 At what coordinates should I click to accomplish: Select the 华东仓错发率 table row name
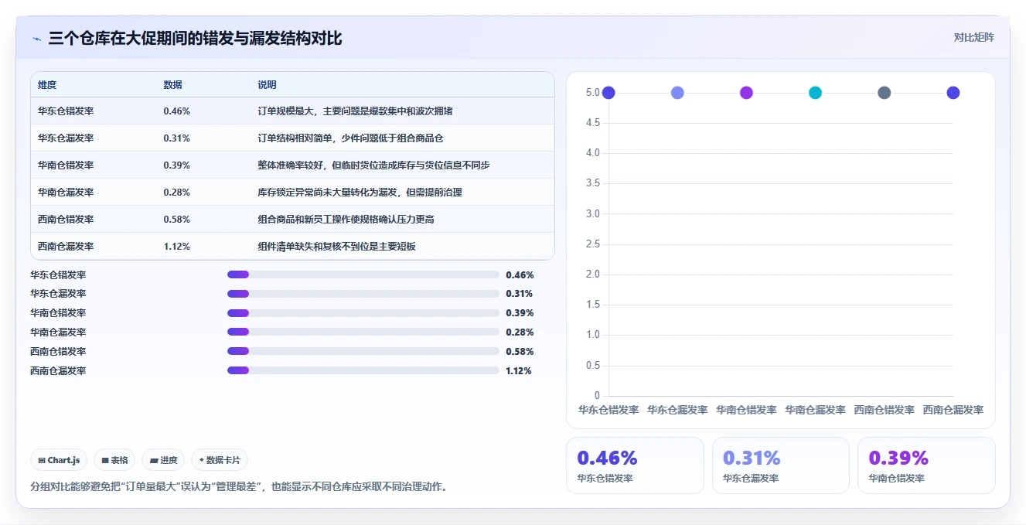coord(66,111)
